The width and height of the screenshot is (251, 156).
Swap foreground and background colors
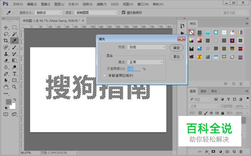click(15, 100)
